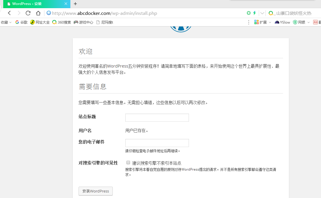Open the 尼玛搜t bookmark
Screen dimensions: 321x198
coord(105,22)
